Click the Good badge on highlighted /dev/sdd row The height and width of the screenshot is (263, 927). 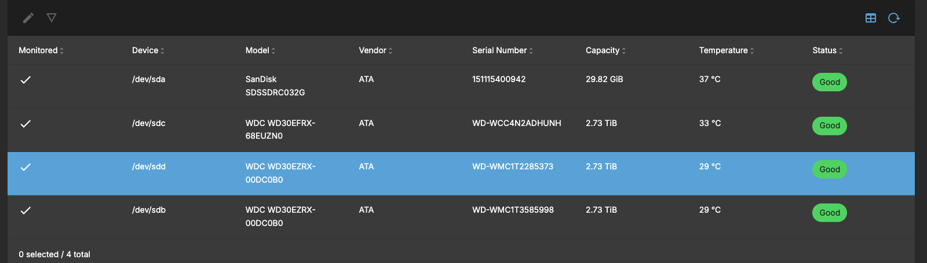pyautogui.click(x=829, y=169)
